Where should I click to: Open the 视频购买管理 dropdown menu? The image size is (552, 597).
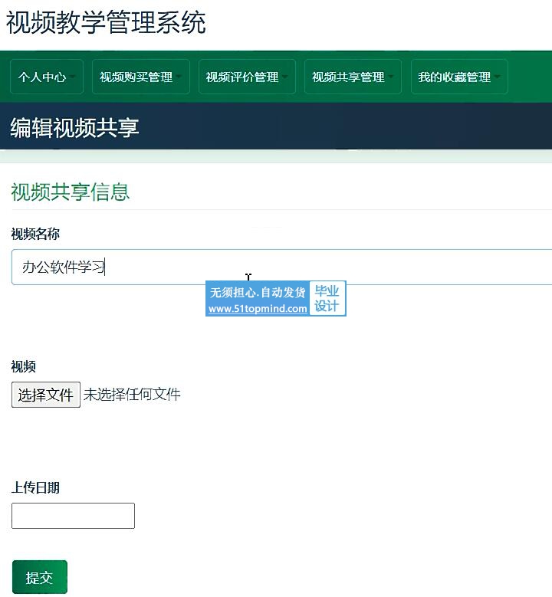click(141, 77)
